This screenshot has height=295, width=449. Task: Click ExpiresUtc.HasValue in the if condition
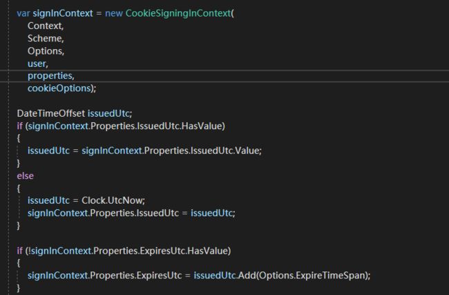184,251
